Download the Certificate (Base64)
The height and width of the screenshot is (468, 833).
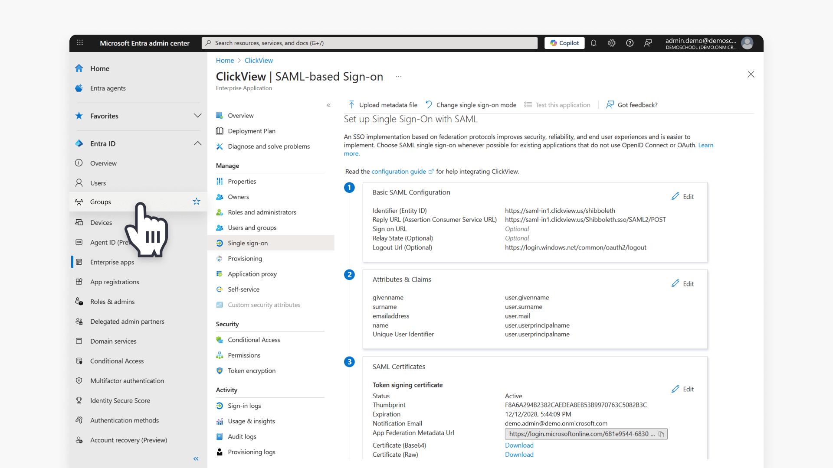click(519, 445)
